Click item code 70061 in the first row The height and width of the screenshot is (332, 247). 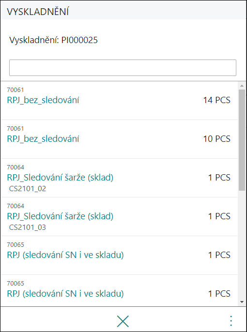(x=15, y=90)
